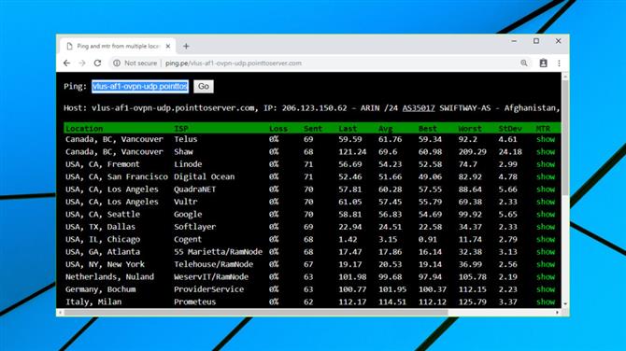The width and height of the screenshot is (626, 351).
Task: Minimize the browser window
Action: pos(514,41)
